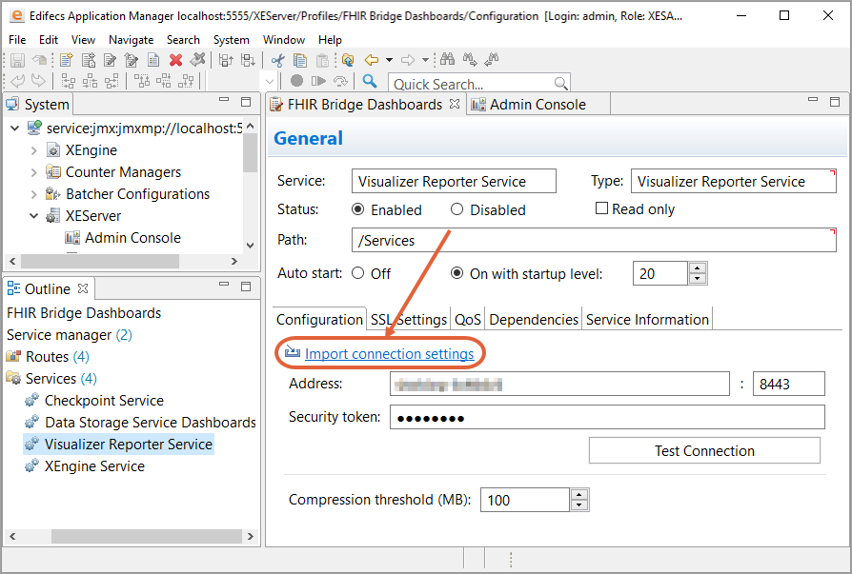
Task: Maximize the Outline panel
Action: click(246, 286)
